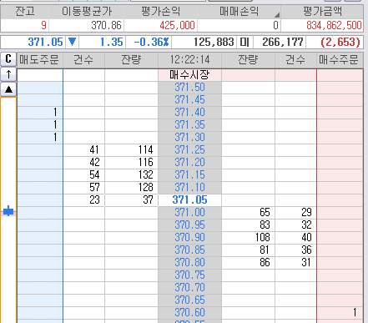Click price 370.90 in the ladder
The height and width of the screenshot is (323, 368).
pyautogui.click(x=189, y=238)
